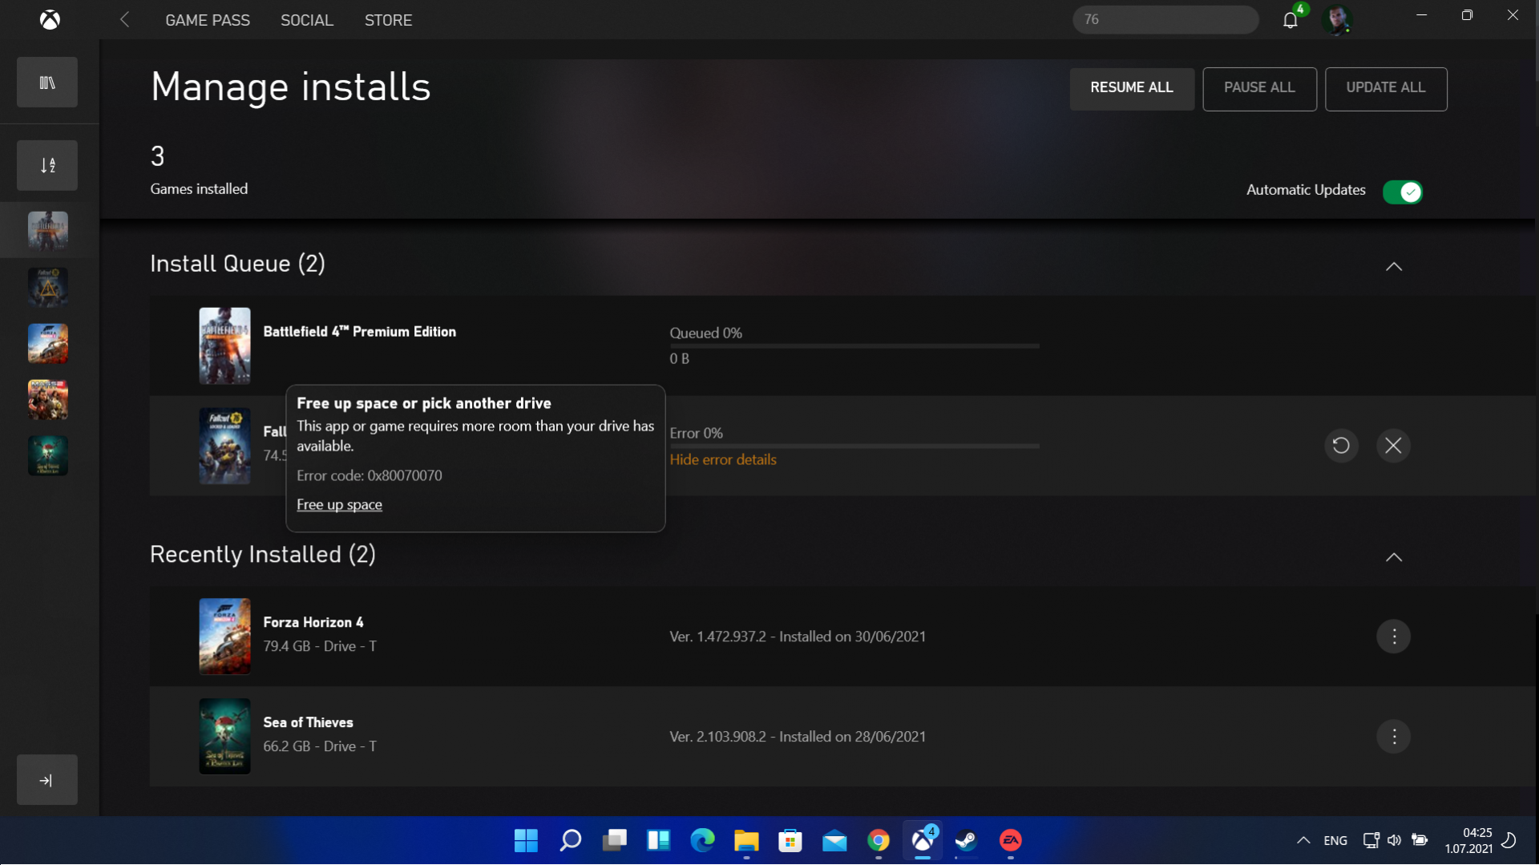The height and width of the screenshot is (865, 1539).
Task: Open Microsoft Store from the taskbar
Action: coord(790,840)
